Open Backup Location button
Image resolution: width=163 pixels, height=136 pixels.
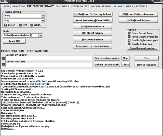point(142,48)
